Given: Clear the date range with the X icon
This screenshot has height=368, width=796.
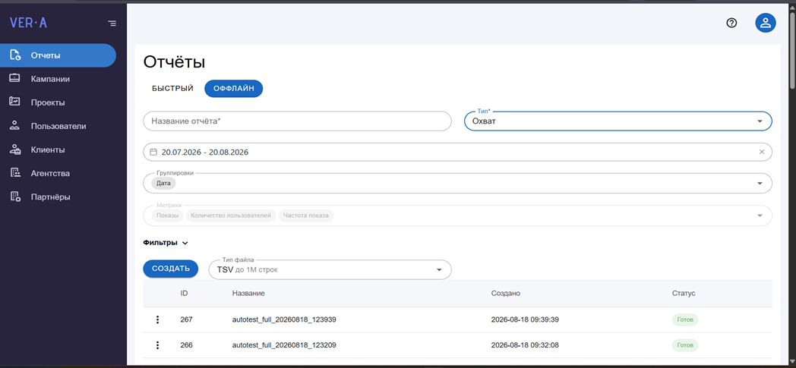Looking at the screenshot, I should pos(762,152).
